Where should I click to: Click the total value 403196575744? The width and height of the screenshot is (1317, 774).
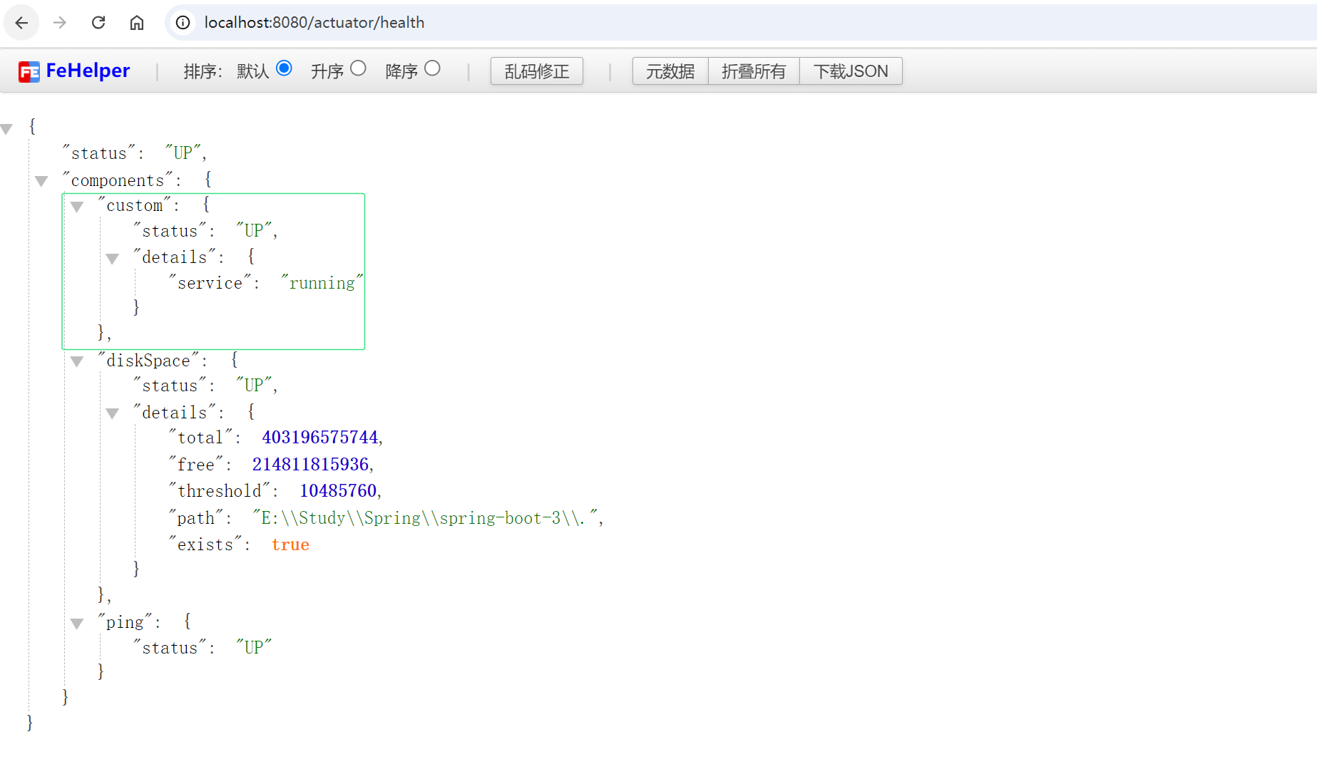click(x=320, y=438)
